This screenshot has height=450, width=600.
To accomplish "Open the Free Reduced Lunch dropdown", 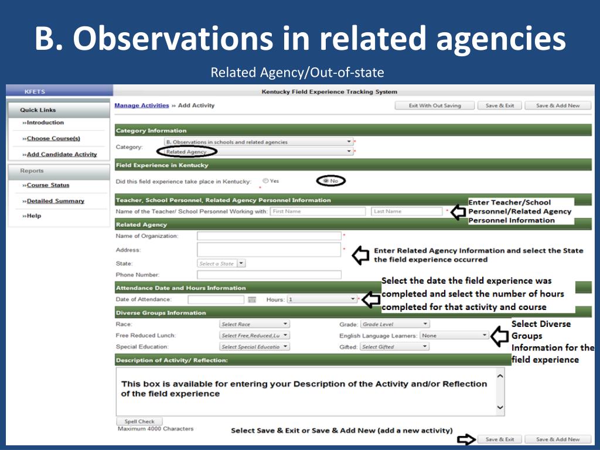I will tap(254, 336).
